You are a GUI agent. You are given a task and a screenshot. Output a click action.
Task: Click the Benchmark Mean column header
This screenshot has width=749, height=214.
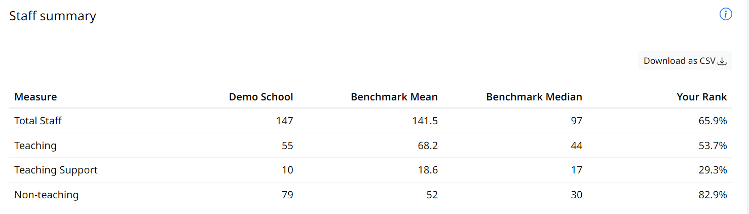tap(394, 97)
